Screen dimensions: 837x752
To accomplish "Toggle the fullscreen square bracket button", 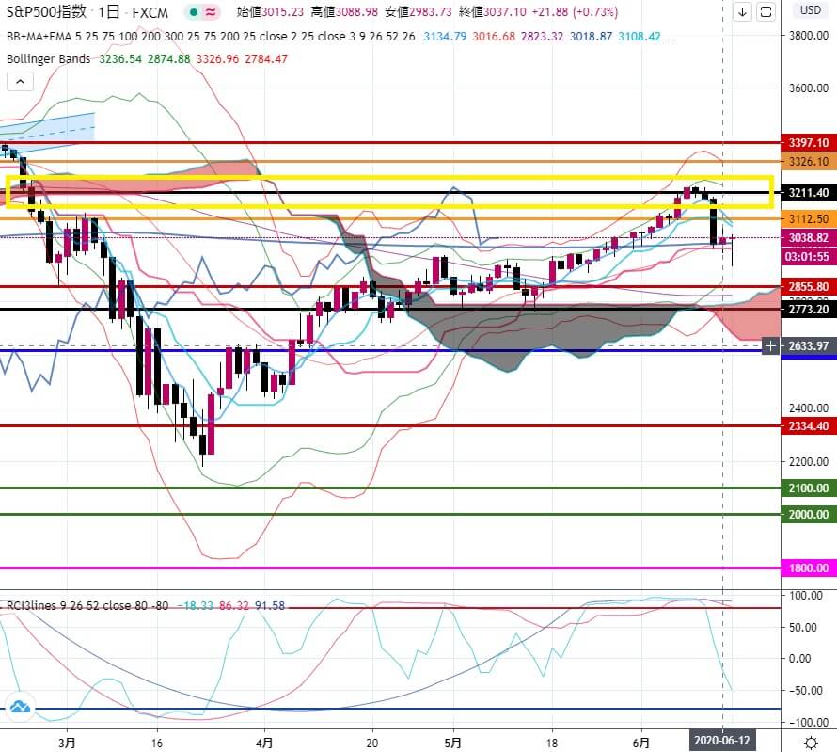I will point(766,11).
